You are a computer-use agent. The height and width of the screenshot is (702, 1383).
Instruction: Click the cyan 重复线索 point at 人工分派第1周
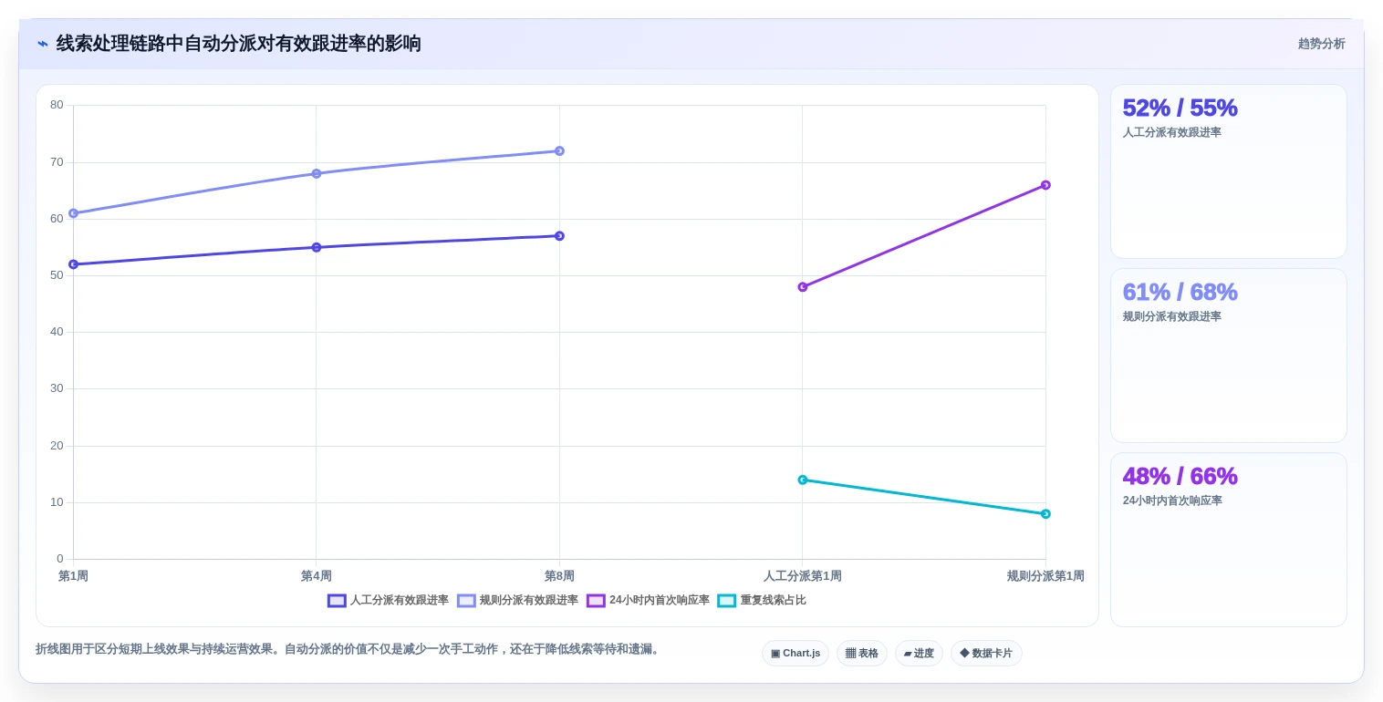[803, 480]
